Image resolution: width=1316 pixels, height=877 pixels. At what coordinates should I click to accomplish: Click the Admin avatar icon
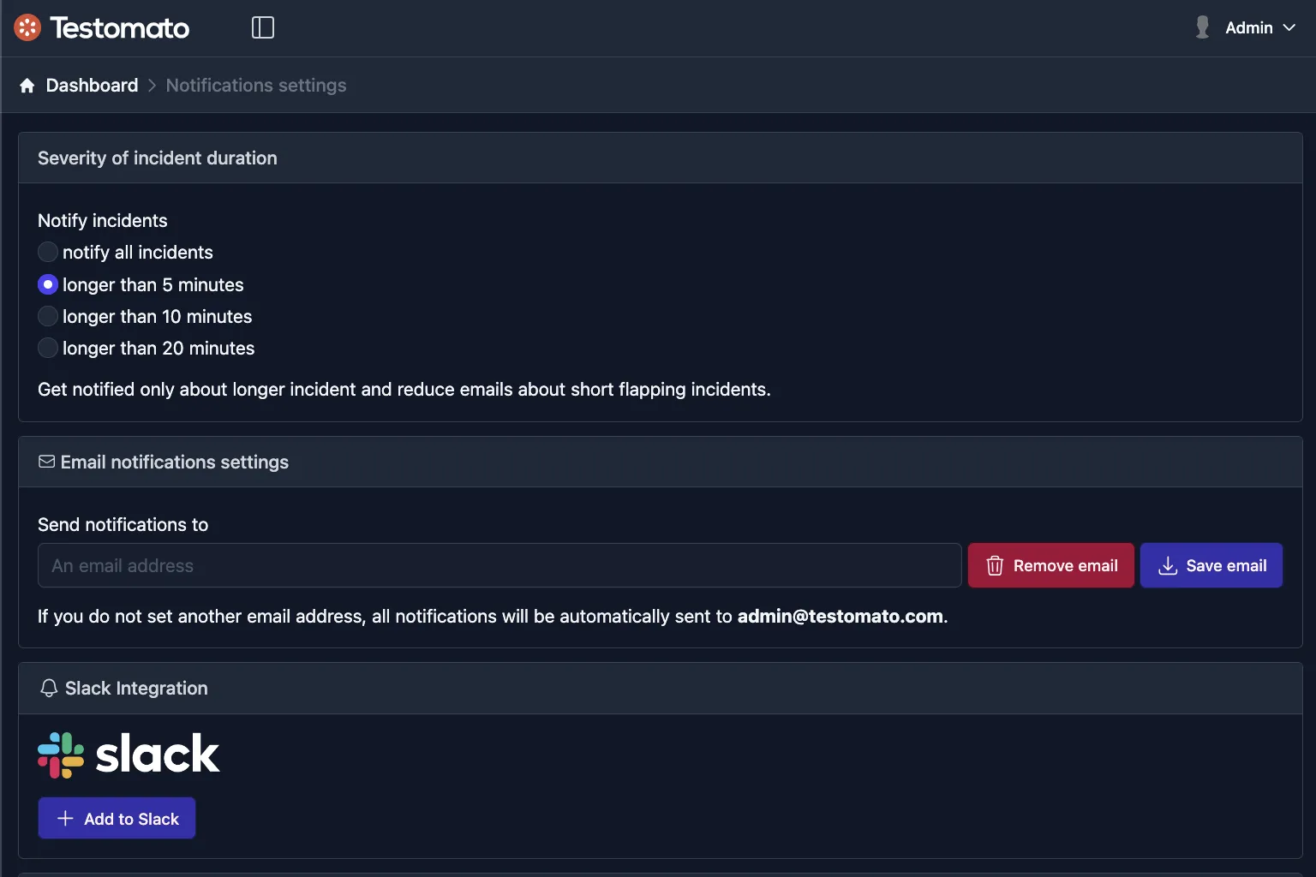coord(1201,27)
